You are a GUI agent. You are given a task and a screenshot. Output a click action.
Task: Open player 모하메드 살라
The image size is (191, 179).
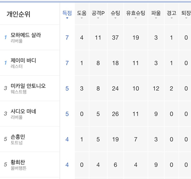coord(26,35)
